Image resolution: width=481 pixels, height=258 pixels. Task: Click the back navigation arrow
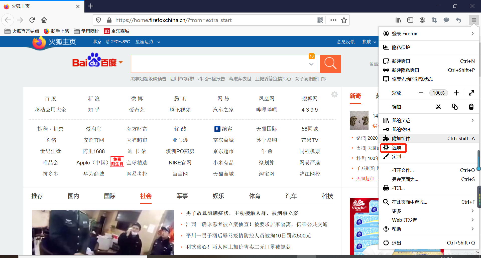8,20
